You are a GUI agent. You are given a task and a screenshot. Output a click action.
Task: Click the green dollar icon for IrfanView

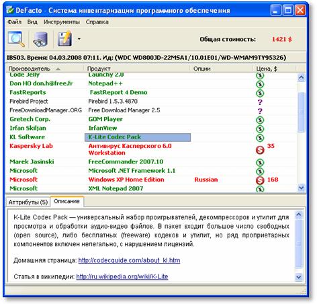(260, 129)
